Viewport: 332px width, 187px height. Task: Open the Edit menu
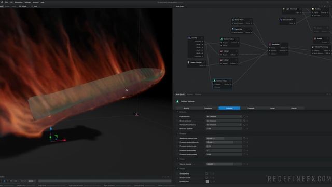coord(11,2)
